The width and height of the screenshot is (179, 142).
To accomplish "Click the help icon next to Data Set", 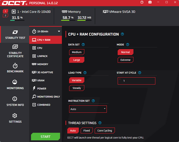I will (83, 45).
